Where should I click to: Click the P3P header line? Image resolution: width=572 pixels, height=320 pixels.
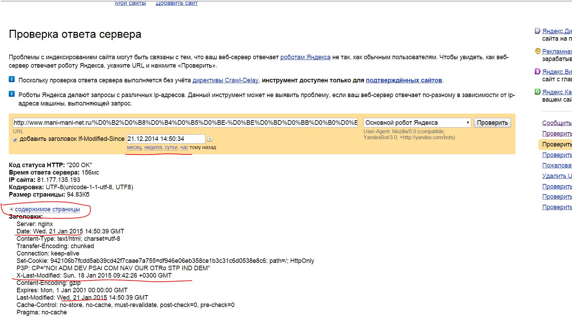[x=113, y=268]
